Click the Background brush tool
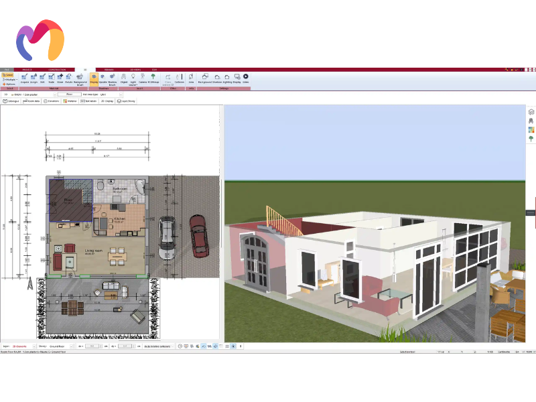The image size is (536, 402). pos(79,78)
